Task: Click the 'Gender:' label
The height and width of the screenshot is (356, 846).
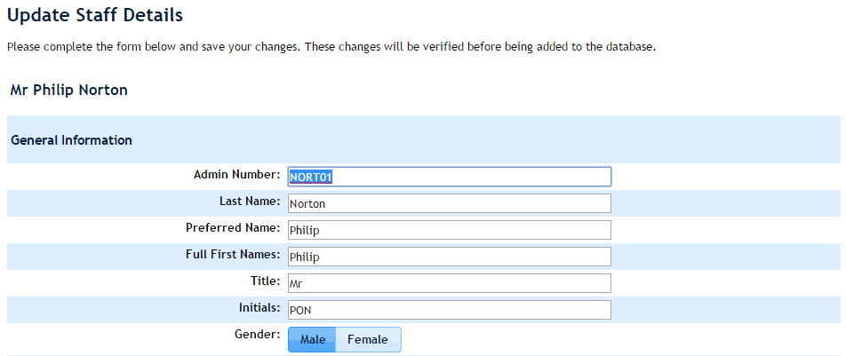Action: (x=258, y=335)
